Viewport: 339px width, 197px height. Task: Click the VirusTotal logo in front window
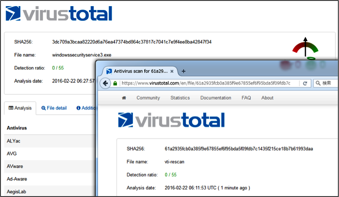(x=171, y=120)
